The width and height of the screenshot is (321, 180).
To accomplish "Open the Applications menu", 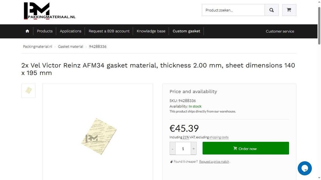I will (71, 31).
